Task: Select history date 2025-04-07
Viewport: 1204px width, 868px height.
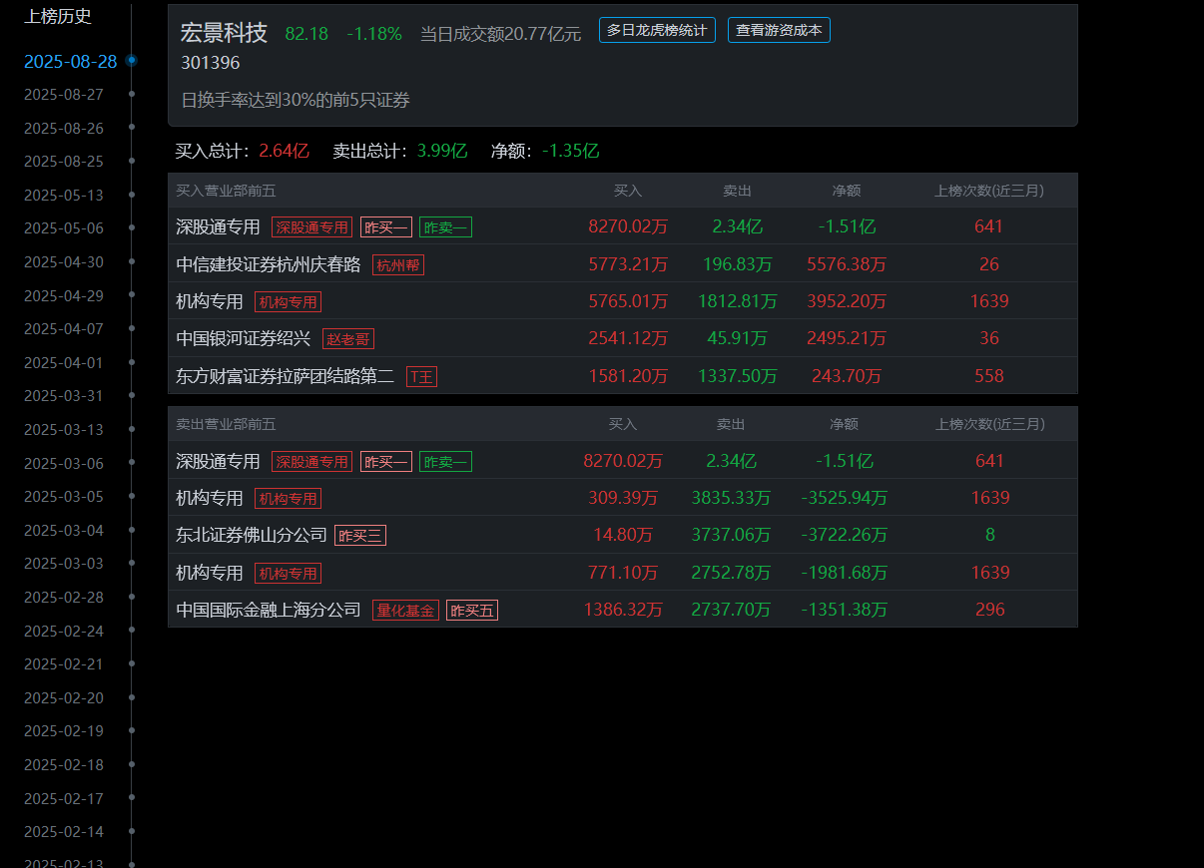Action: [x=63, y=329]
